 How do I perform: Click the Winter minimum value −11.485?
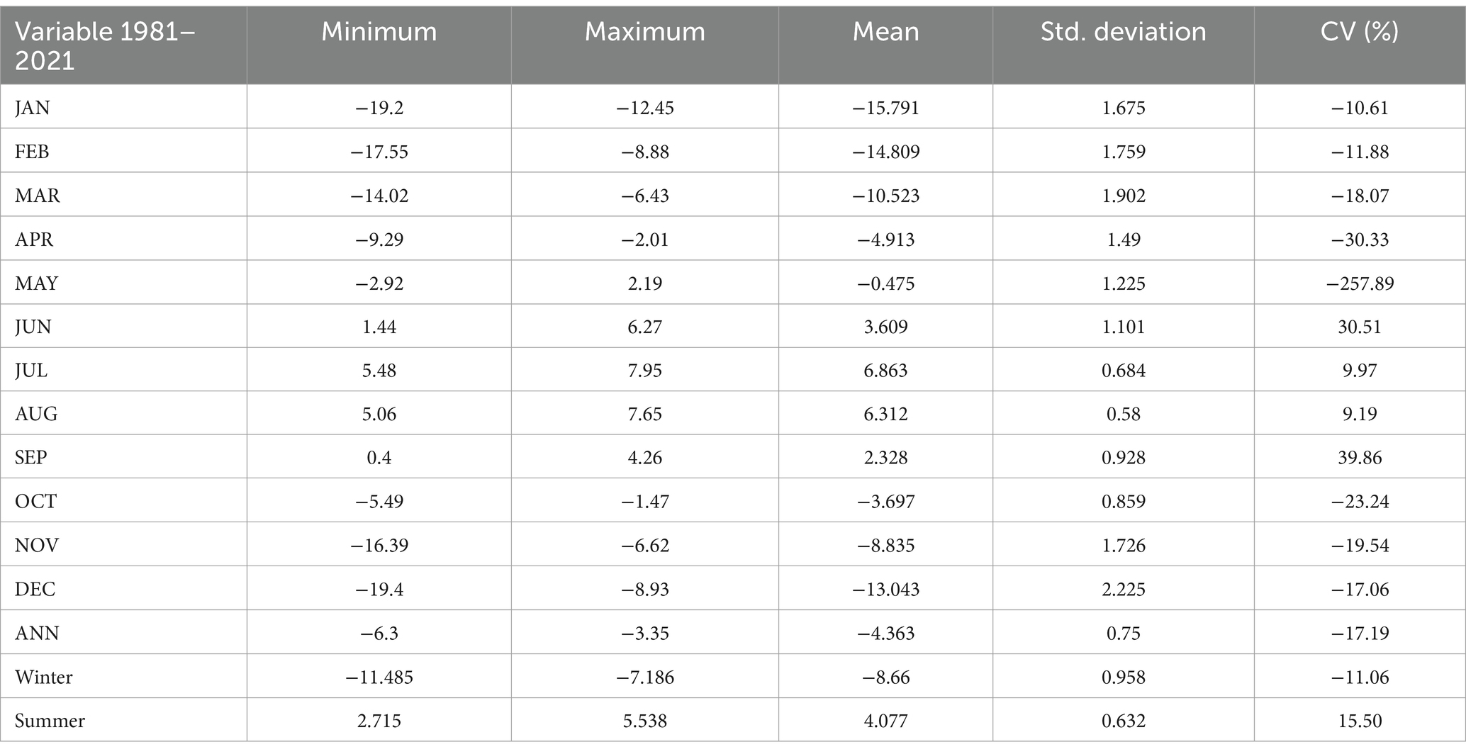[x=379, y=677]
